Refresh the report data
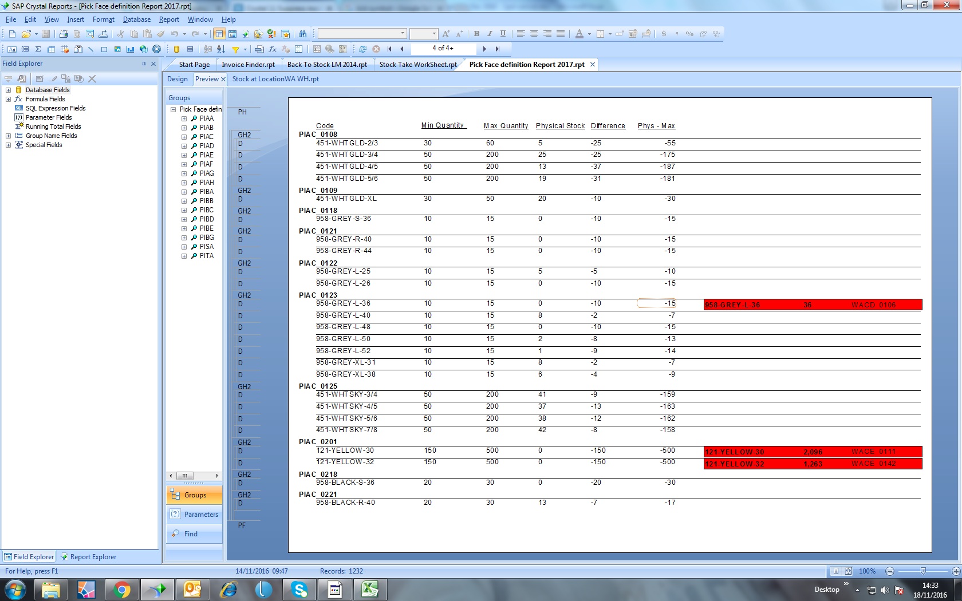This screenshot has width=962, height=601. click(362, 49)
